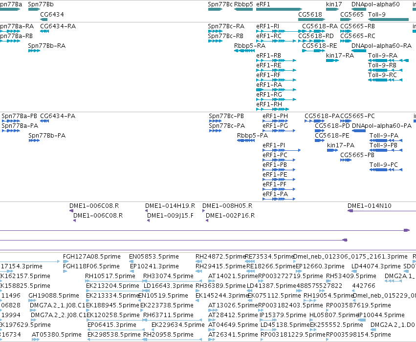
Task: Open the Spn77Bc-RB transcript label
Action: [x=225, y=36]
